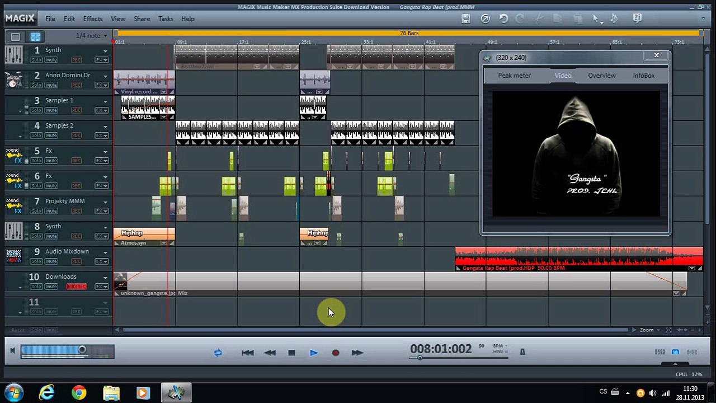Image resolution: width=716 pixels, height=403 pixels.
Task: Open the Help menu
Action: point(188,19)
